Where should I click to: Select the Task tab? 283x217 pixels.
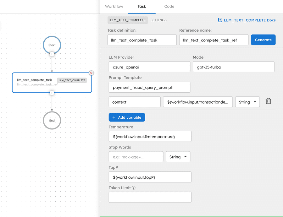pyautogui.click(x=142, y=6)
